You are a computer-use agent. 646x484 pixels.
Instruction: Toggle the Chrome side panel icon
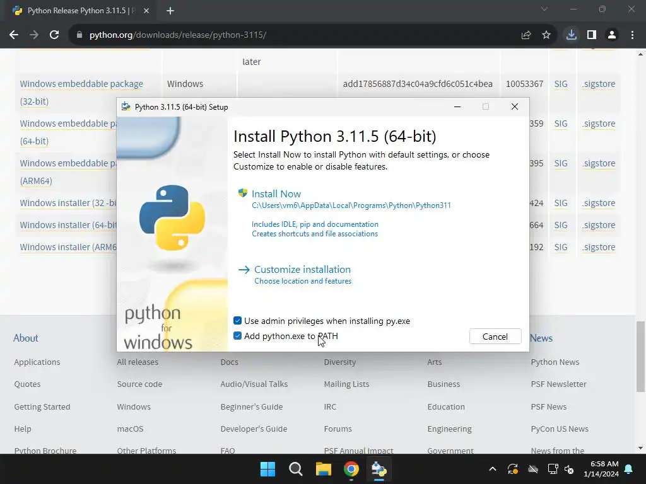(592, 35)
